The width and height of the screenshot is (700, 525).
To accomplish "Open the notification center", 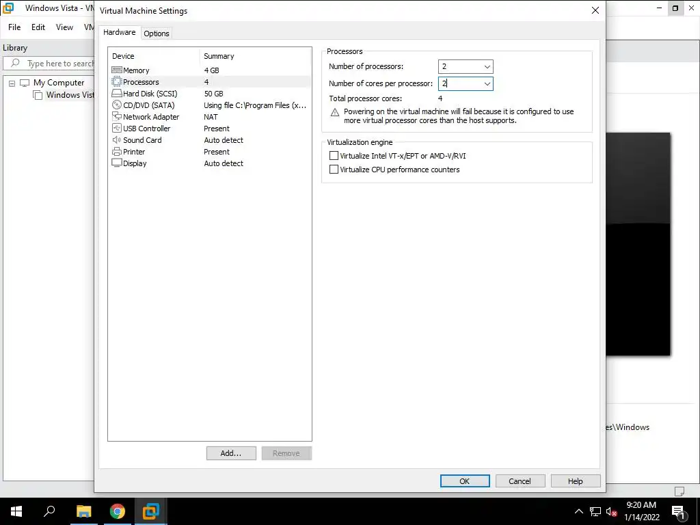I will pyautogui.click(x=678, y=511).
